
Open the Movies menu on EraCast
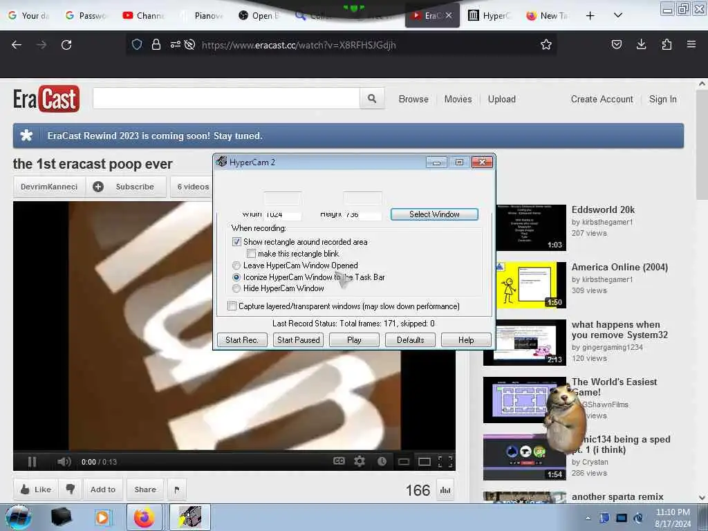pyautogui.click(x=458, y=99)
